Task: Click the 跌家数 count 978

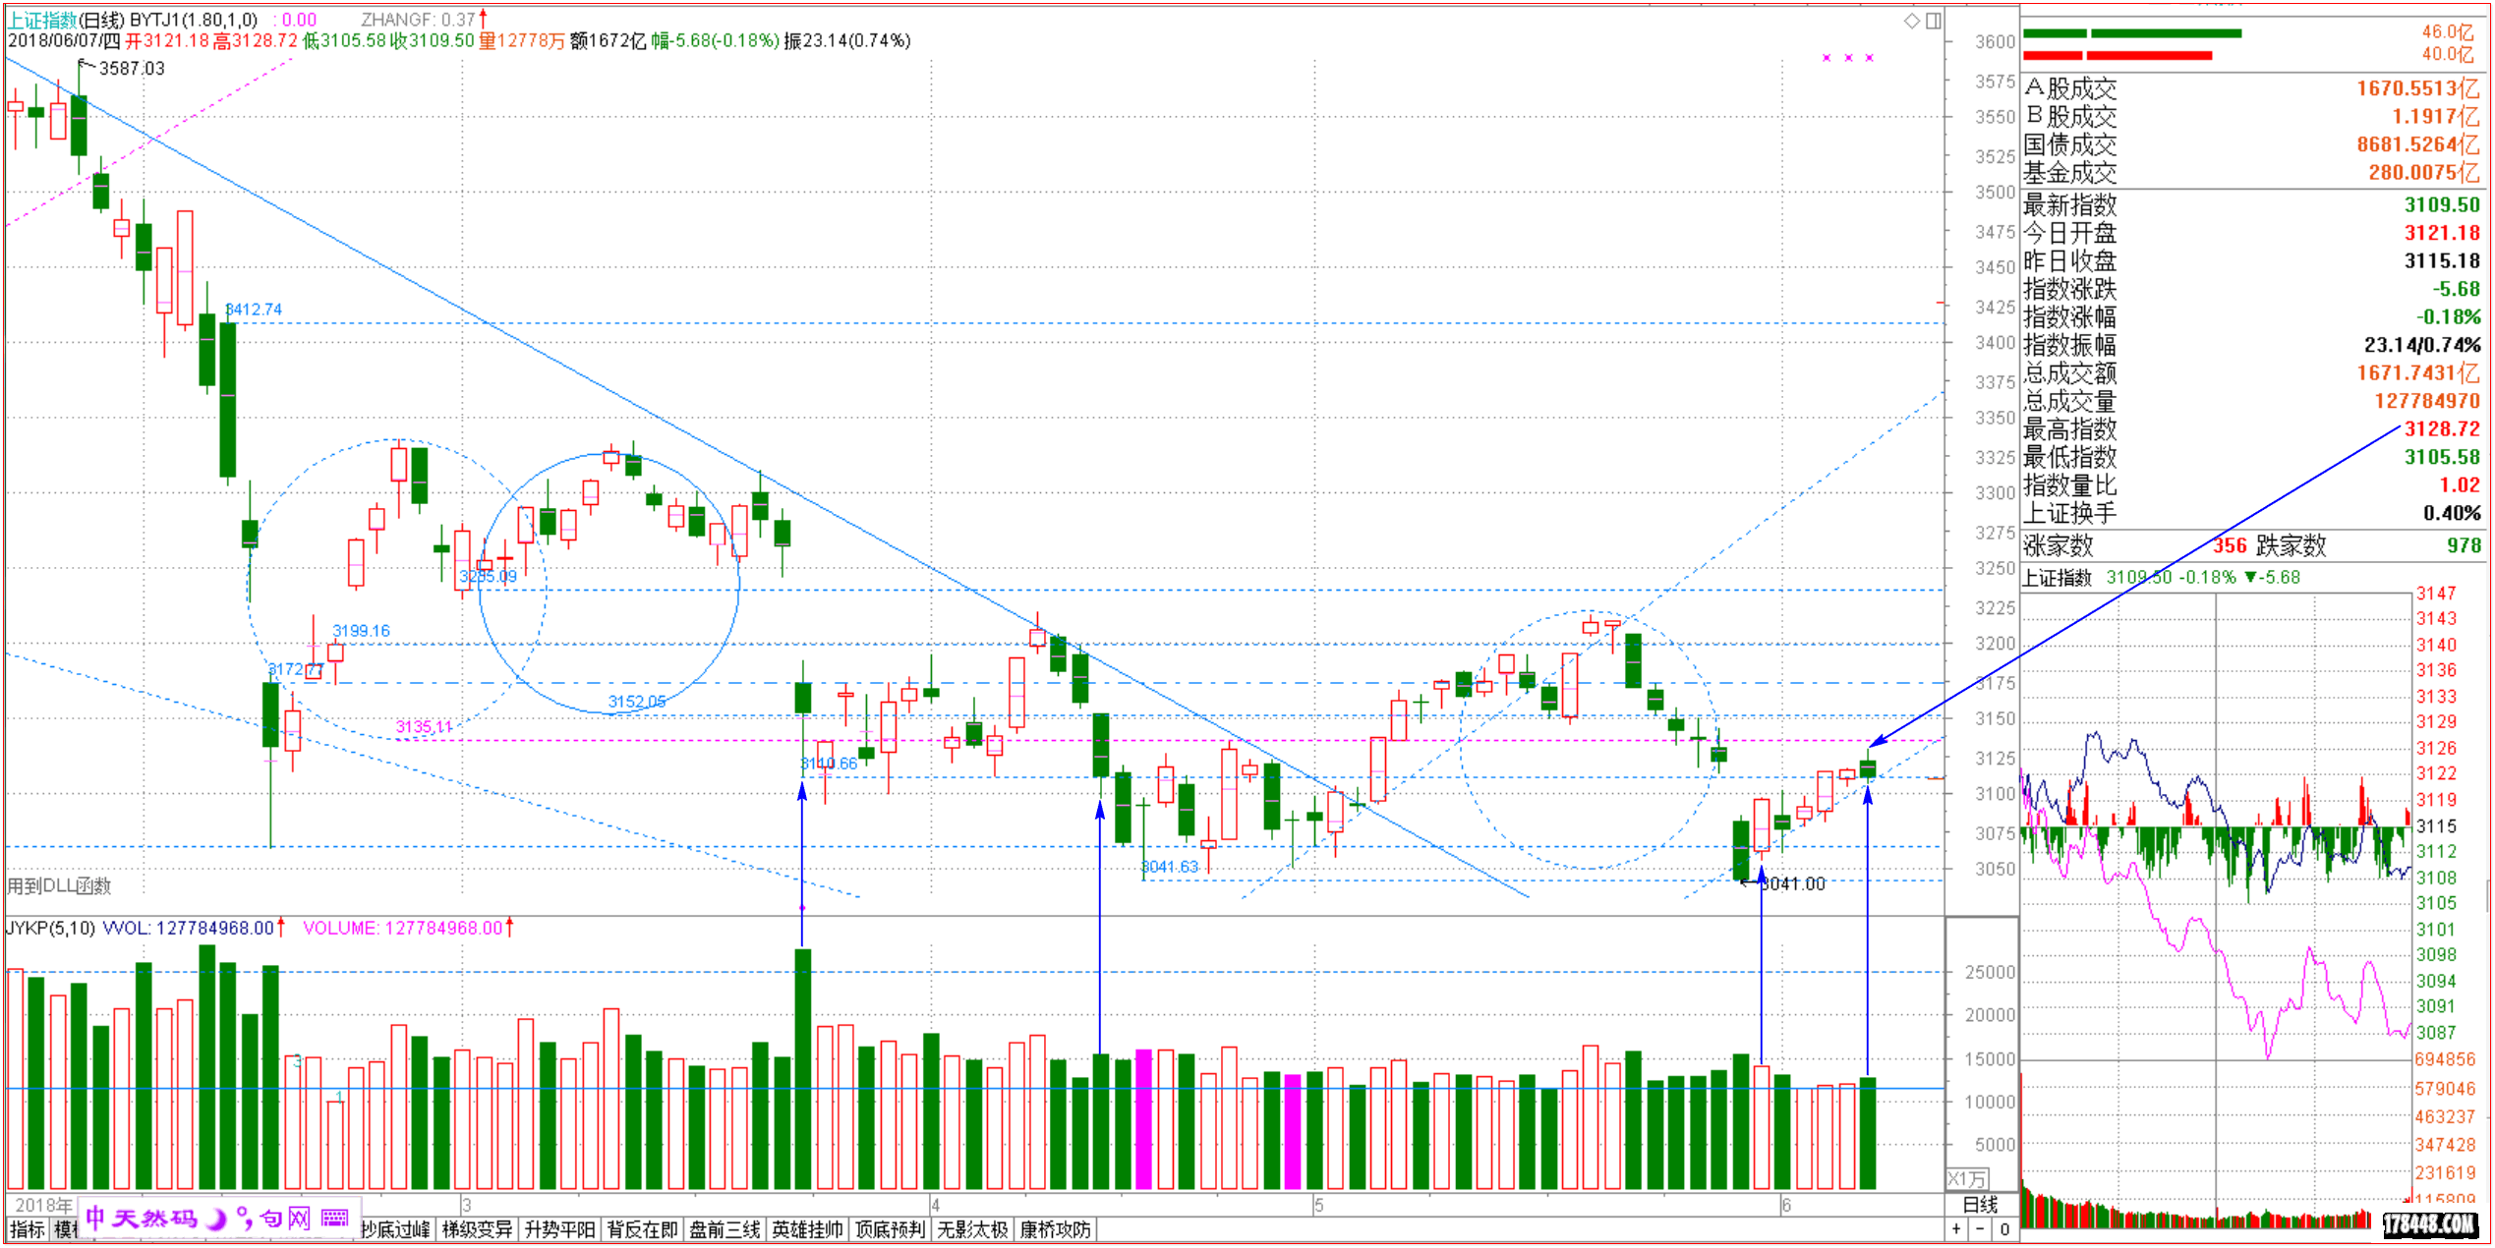Action: (2464, 545)
